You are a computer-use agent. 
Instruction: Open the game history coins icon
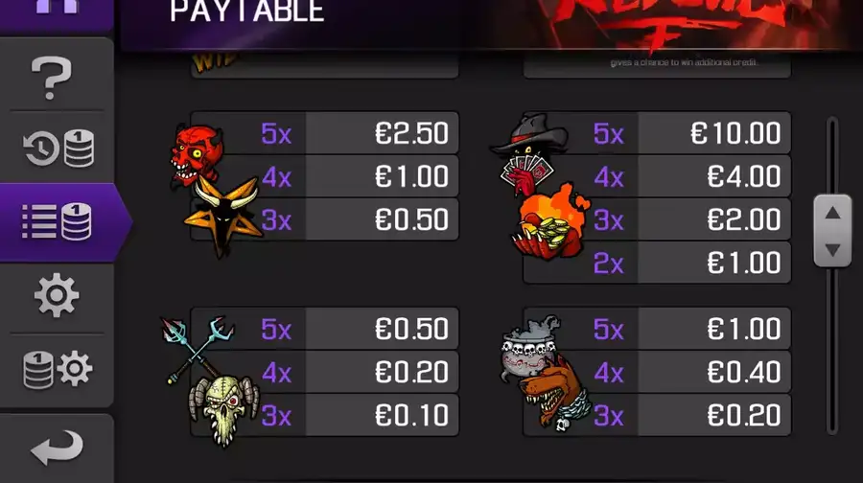coord(58,148)
